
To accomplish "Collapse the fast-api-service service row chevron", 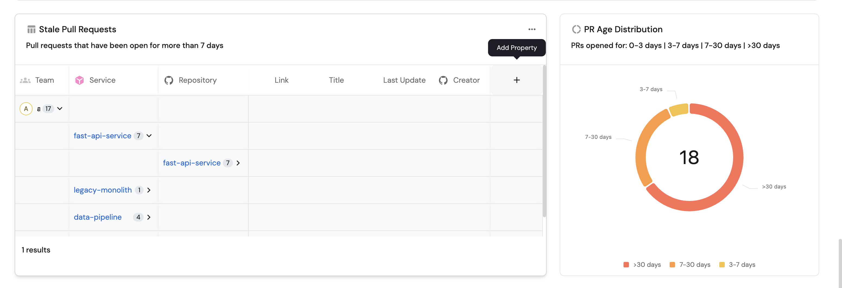I will tap(149, 136).
